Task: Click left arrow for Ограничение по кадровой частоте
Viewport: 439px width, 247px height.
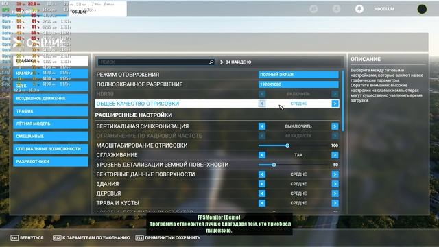Action: pos(262,136)
